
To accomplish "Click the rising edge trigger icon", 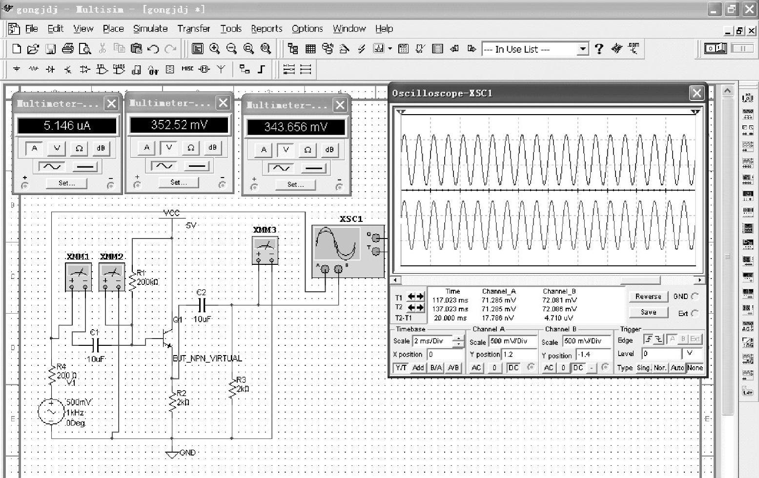I will [648, 339].
